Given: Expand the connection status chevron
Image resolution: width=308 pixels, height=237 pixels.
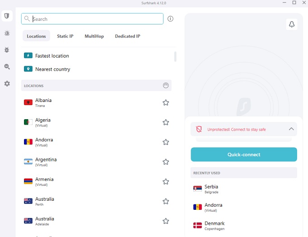Looking at the screenshot, I should tap(291, 129).
